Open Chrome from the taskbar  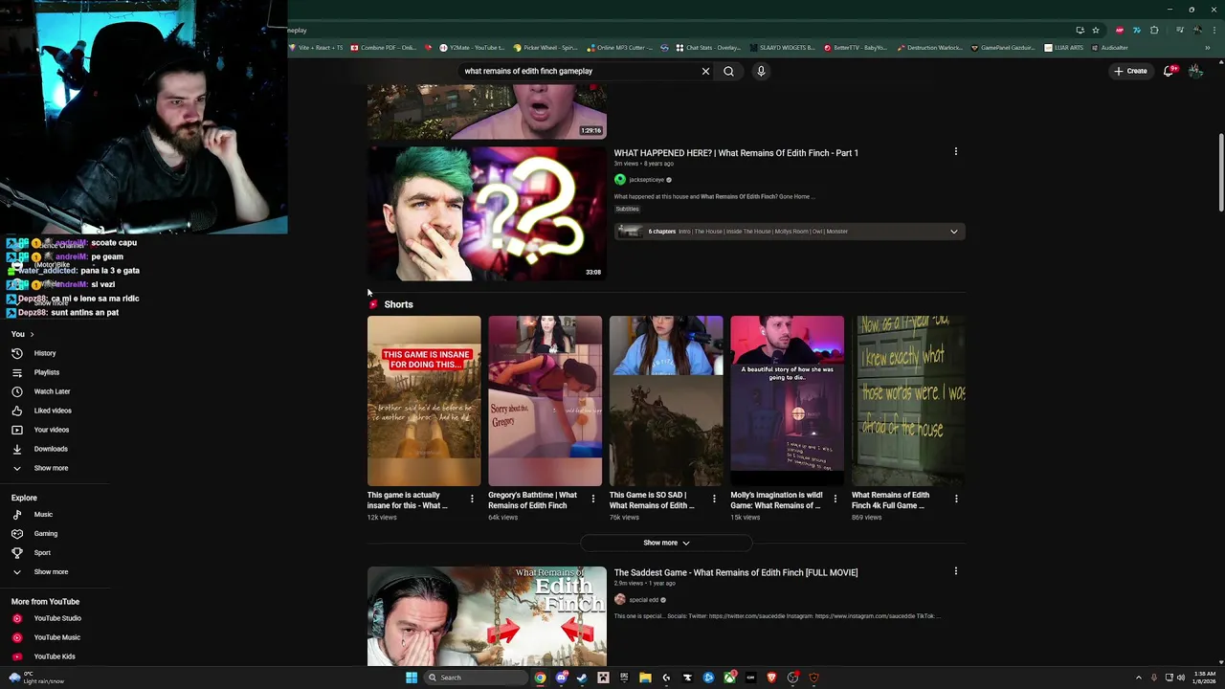click(x=540, y=678)
